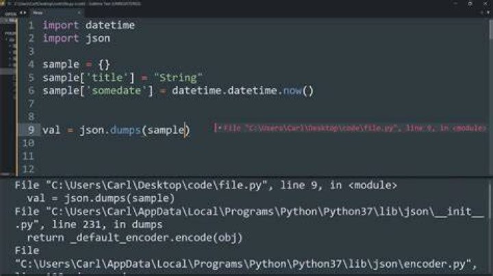Screen dimensions: 493x276
Task: Click the next-tab right arrow in tab bar
Action: [x=25, y=12]
